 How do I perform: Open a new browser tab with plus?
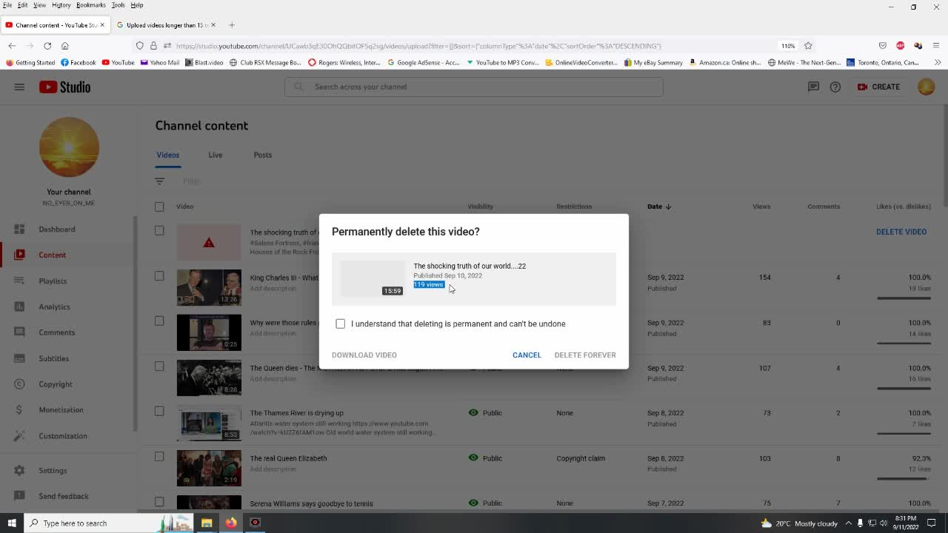[232, 25]
